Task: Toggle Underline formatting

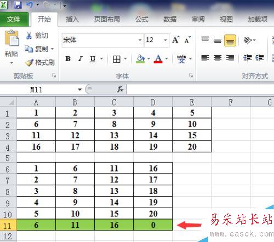Action: point(93,59)
